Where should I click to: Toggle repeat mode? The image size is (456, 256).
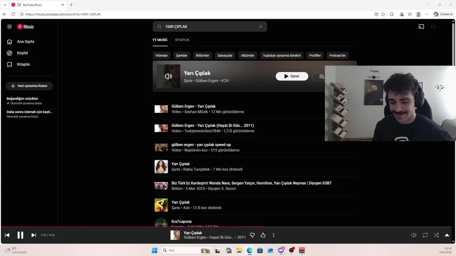[x=425, y=235]
